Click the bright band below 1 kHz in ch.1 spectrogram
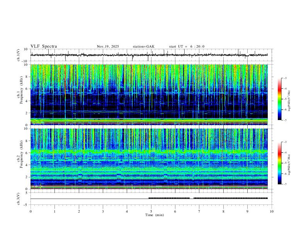 tap(149, 121)
